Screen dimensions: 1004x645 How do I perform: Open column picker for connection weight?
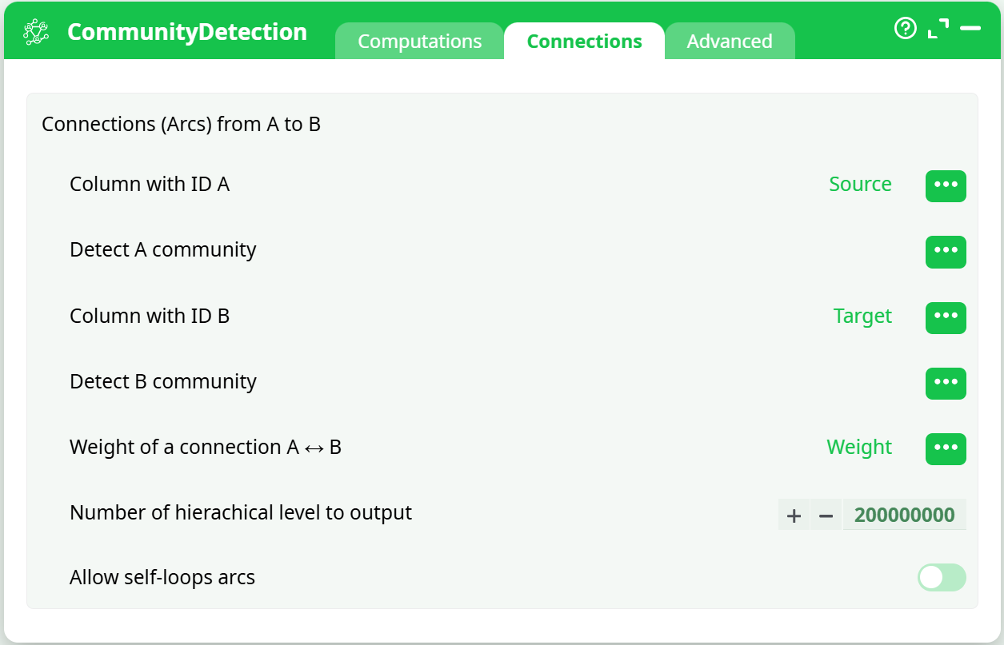tap(946, 448)
